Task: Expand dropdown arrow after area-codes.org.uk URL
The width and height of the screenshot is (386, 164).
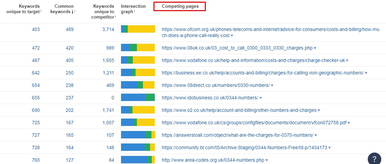Action: [x=266, y=160]
